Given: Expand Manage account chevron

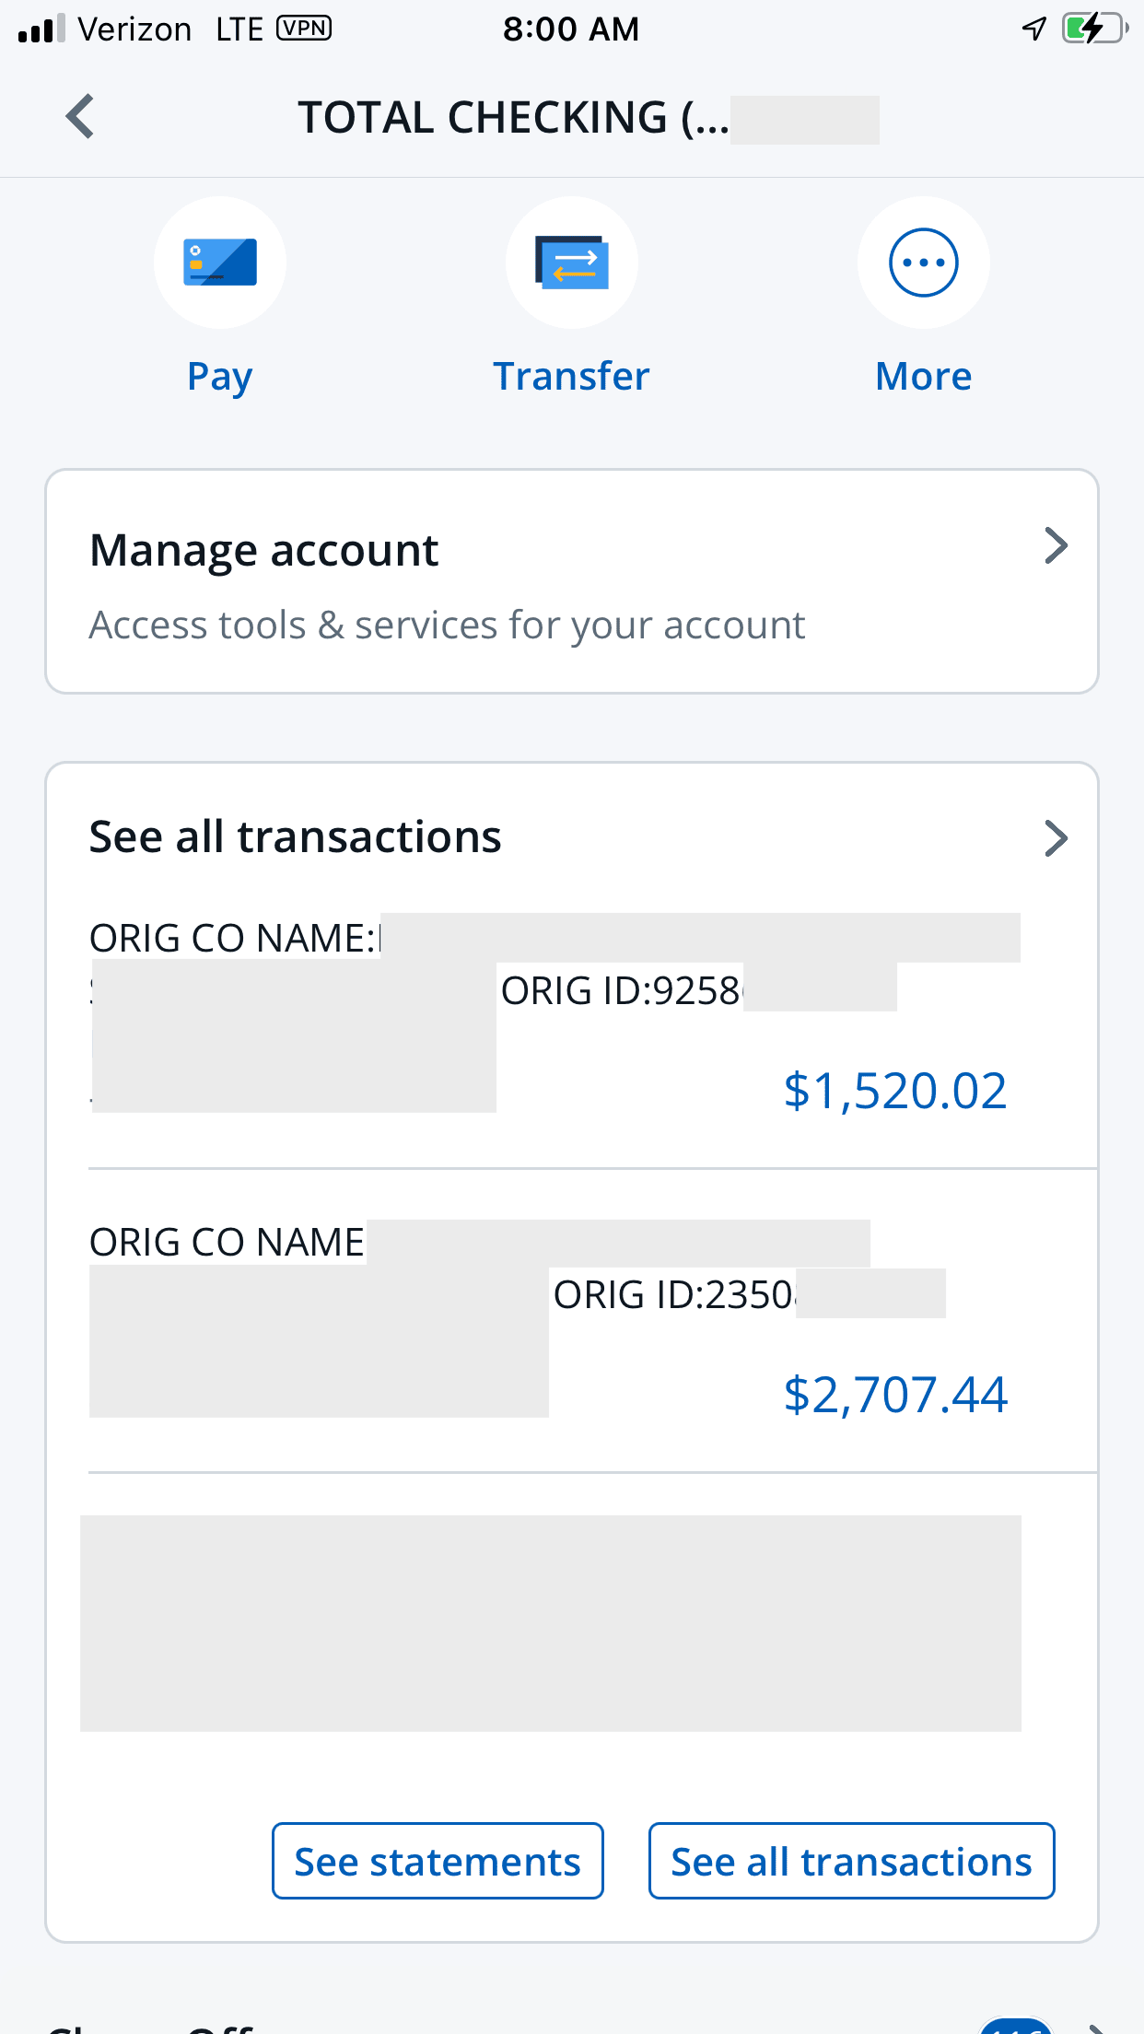Looking at the screenshot, I should tap(1056, 546).
